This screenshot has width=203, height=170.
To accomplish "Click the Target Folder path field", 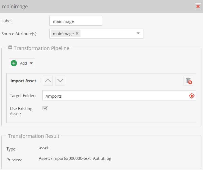I will click(115, 96).
